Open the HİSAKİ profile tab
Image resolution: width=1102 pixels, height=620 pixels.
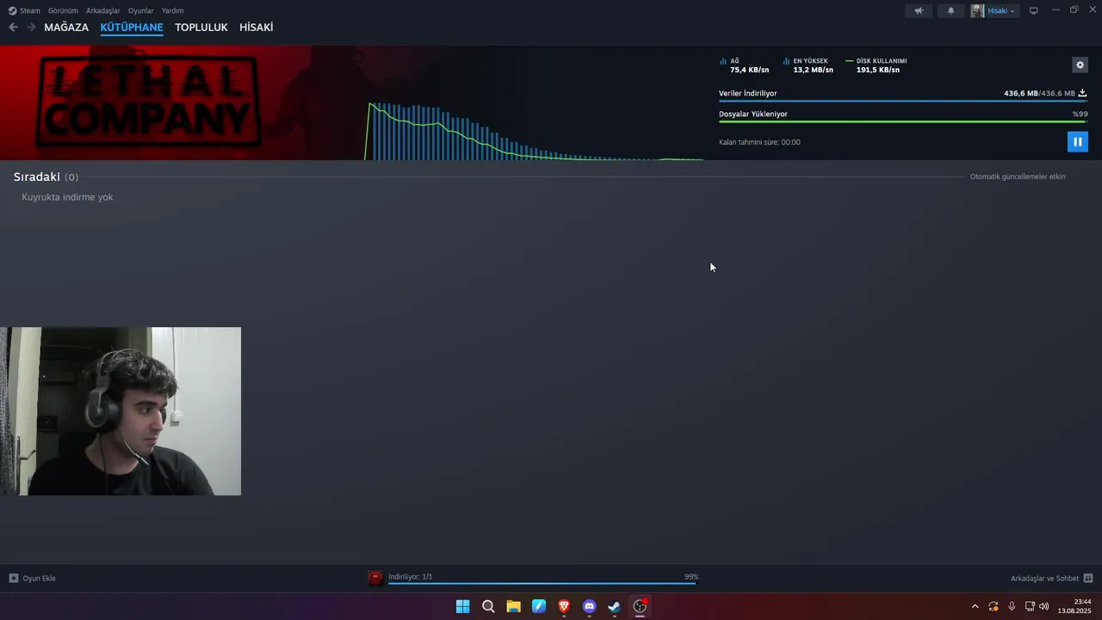[256, 28]
